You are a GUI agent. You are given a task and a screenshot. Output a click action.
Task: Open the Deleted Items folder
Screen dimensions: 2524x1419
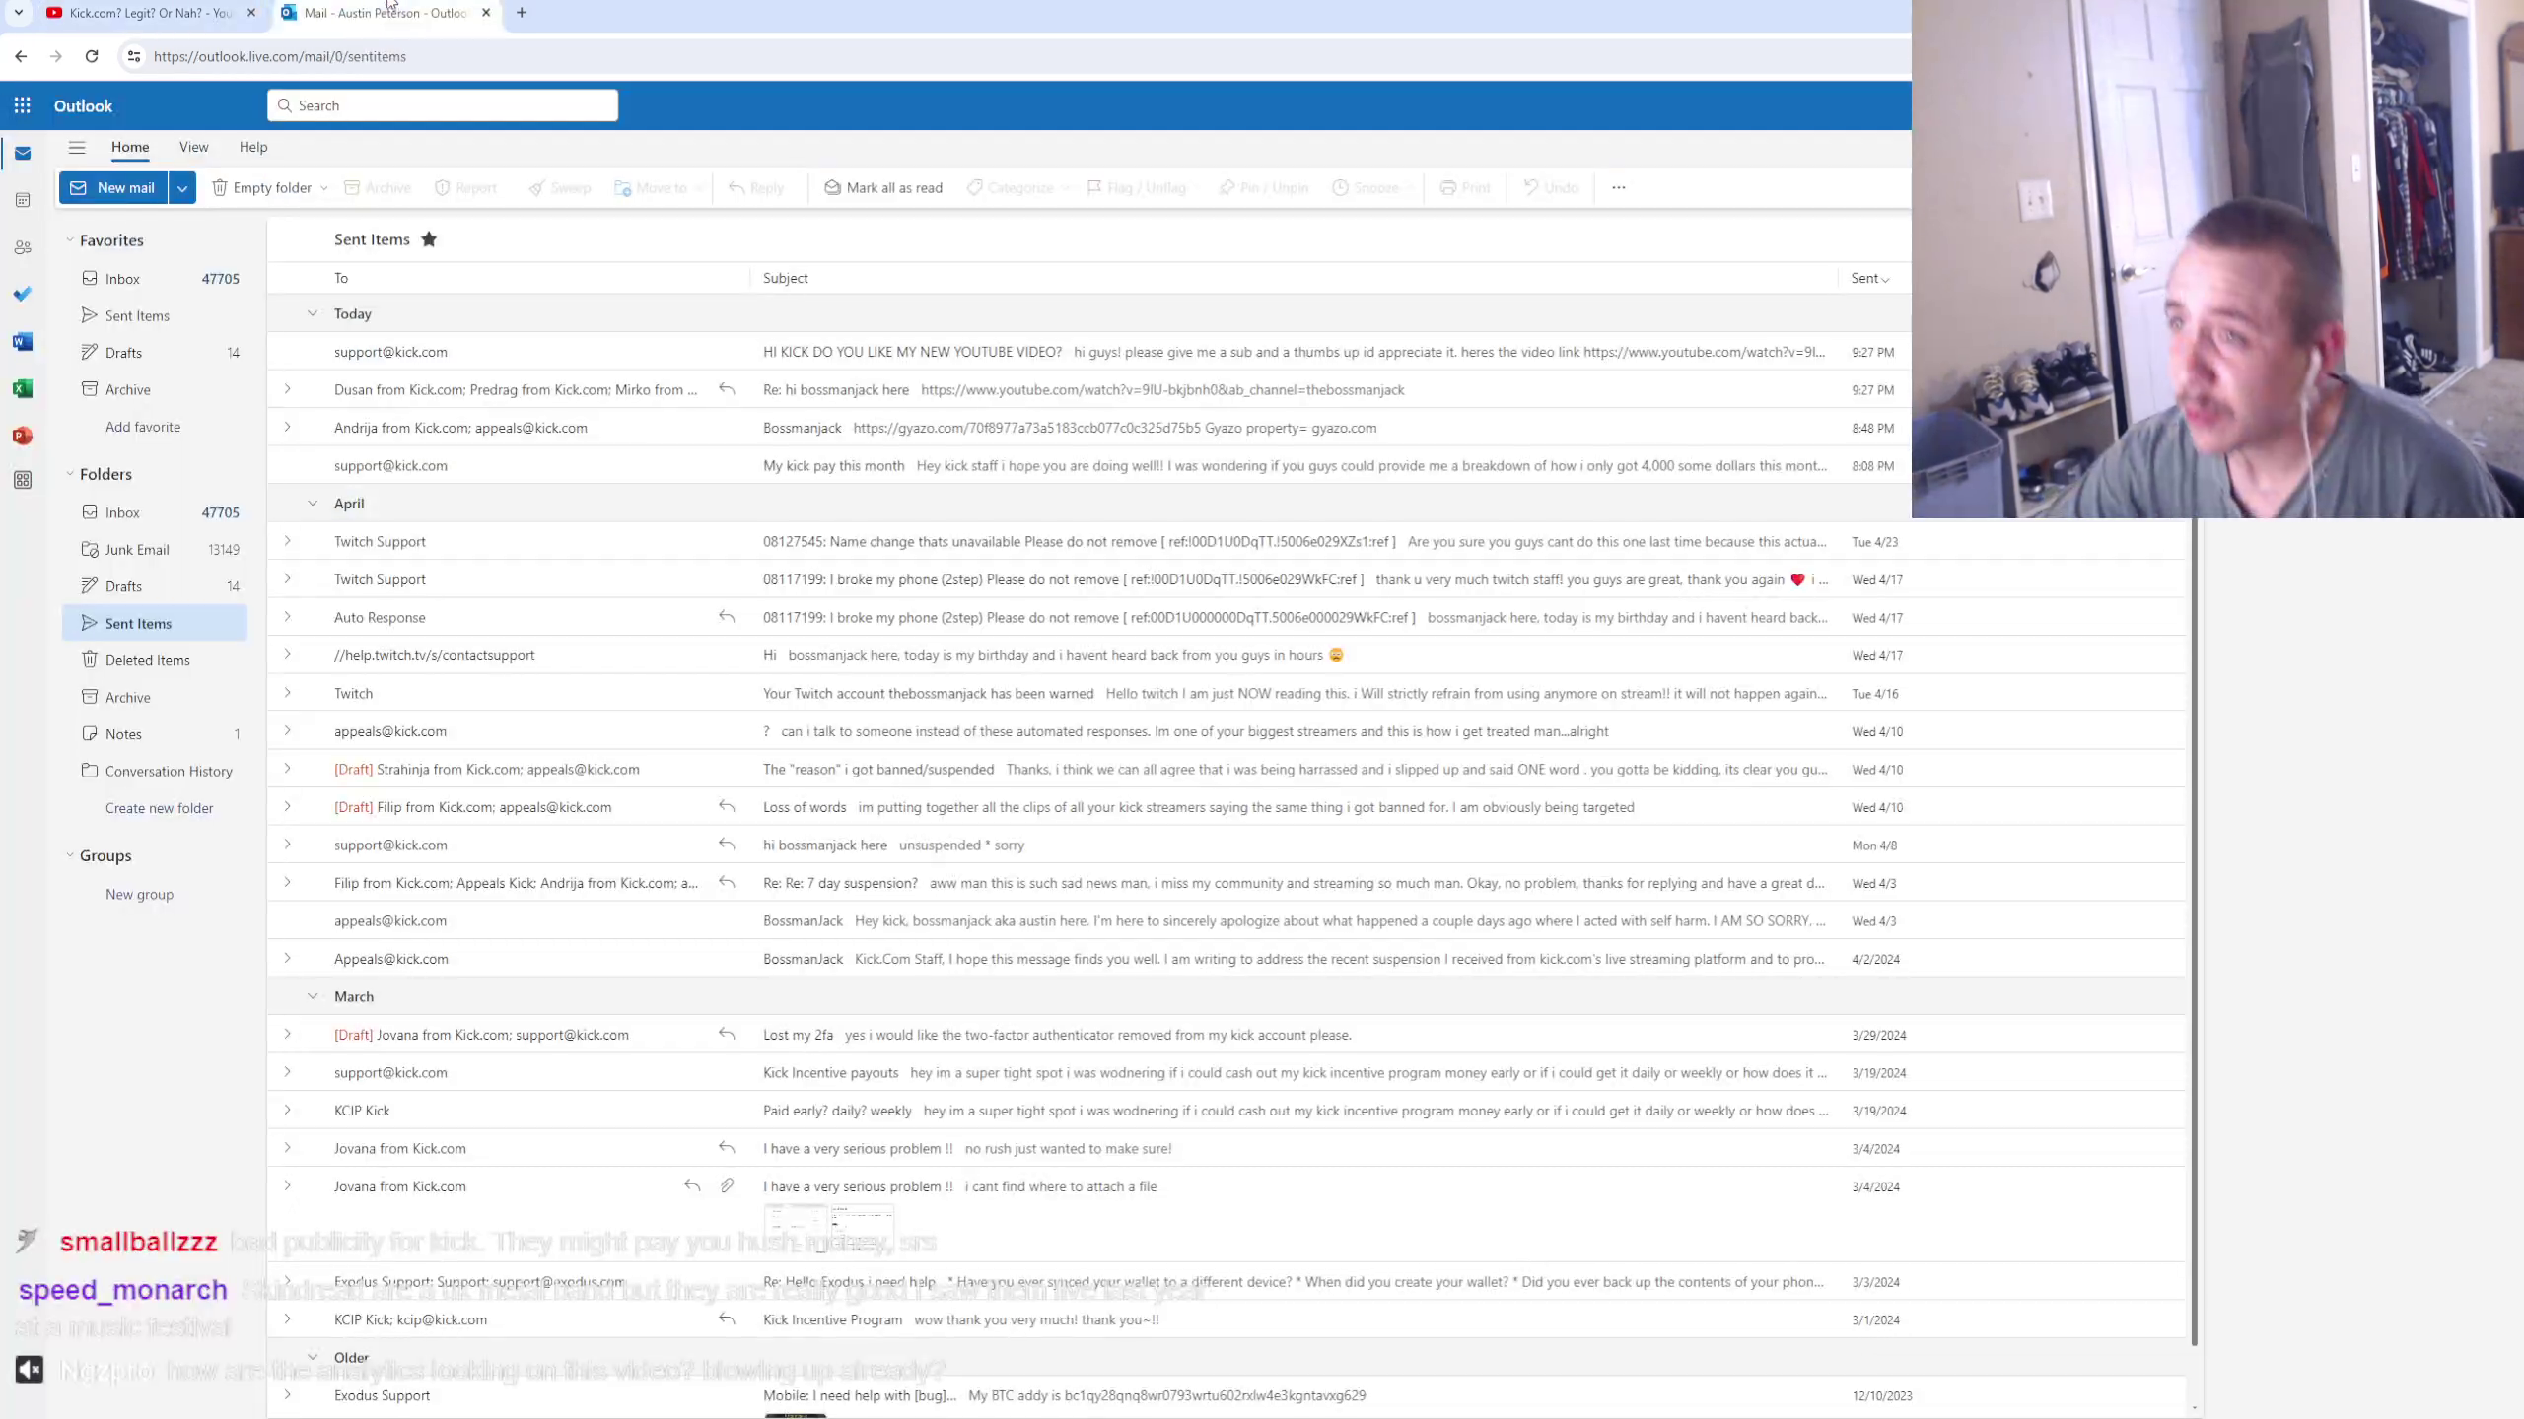pos(155,660)
